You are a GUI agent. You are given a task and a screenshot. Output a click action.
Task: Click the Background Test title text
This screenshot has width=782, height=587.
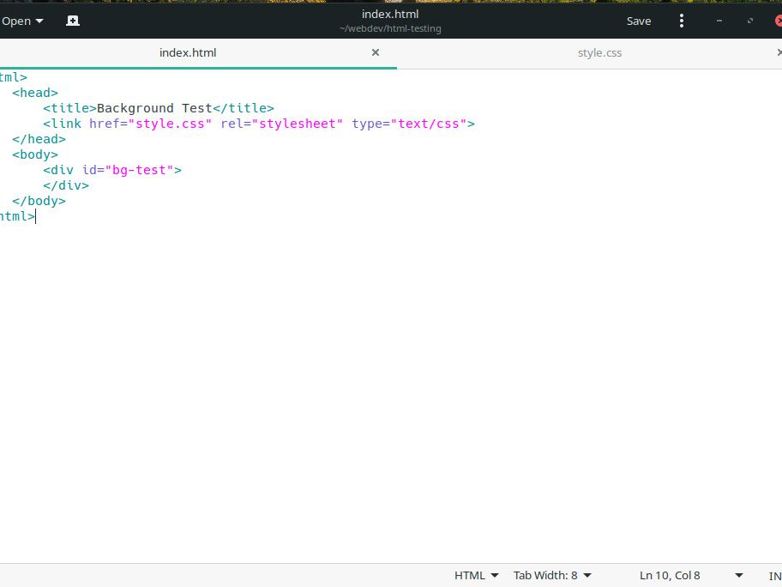154,108
